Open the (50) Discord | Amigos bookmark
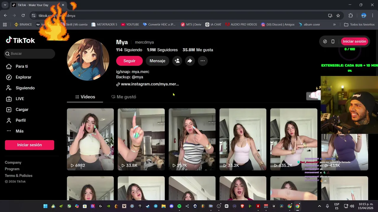Viewport: 378px width, 212px height. pyautogui.click(x=278, y=24)
